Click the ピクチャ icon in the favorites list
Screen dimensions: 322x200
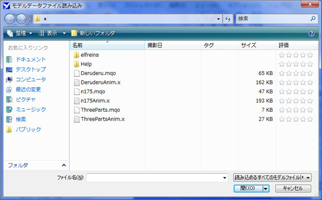point(9,99)
